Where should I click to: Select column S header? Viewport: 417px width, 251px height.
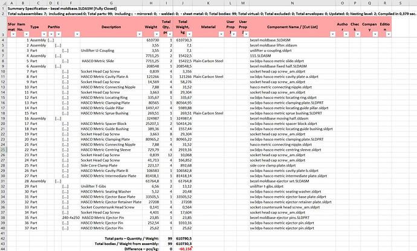pos(401,3)
